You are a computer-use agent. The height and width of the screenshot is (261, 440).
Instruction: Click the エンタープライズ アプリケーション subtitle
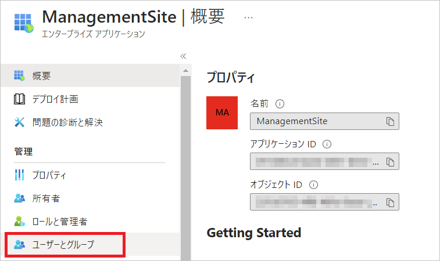point(94,34)
